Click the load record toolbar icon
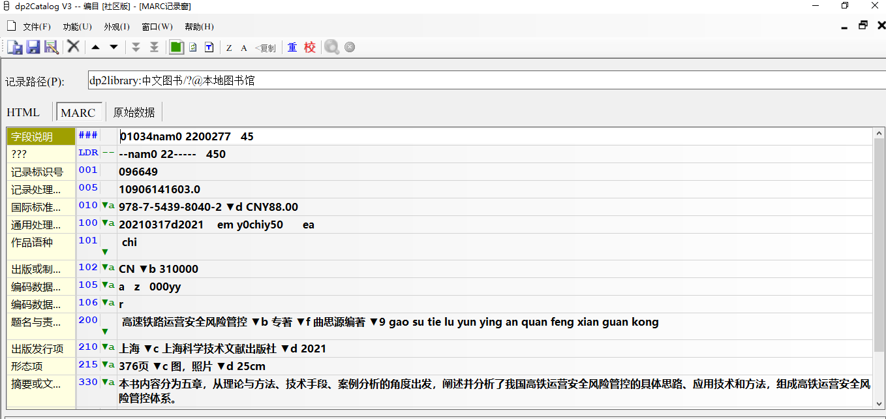Viewport: 886px width, 419px height. tap(15, 47)
